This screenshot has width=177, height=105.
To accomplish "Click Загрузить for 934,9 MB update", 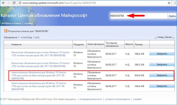I will pos(162,75).
